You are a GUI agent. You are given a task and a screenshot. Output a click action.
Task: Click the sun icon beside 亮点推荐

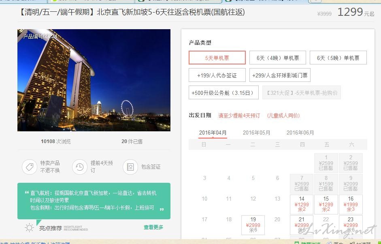[30, 228]
